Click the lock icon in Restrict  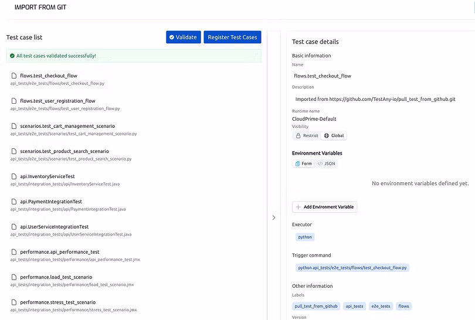pos(298,135)
